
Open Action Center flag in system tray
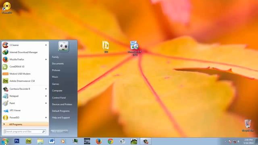[x=230, y=141]
